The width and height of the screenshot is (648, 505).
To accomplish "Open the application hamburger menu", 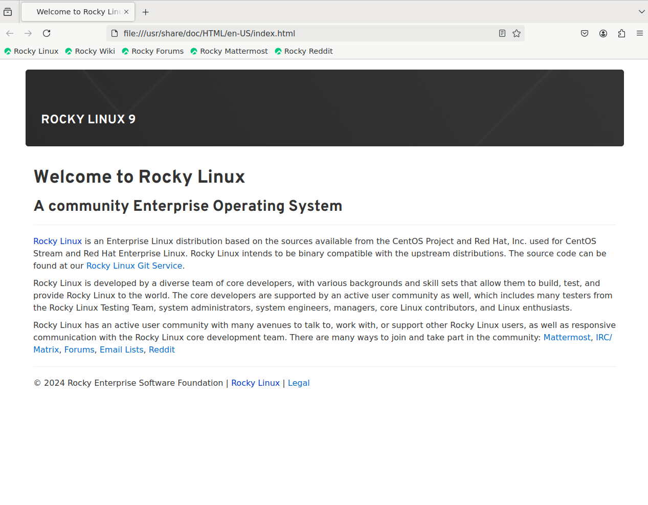I will pos(640,33).
